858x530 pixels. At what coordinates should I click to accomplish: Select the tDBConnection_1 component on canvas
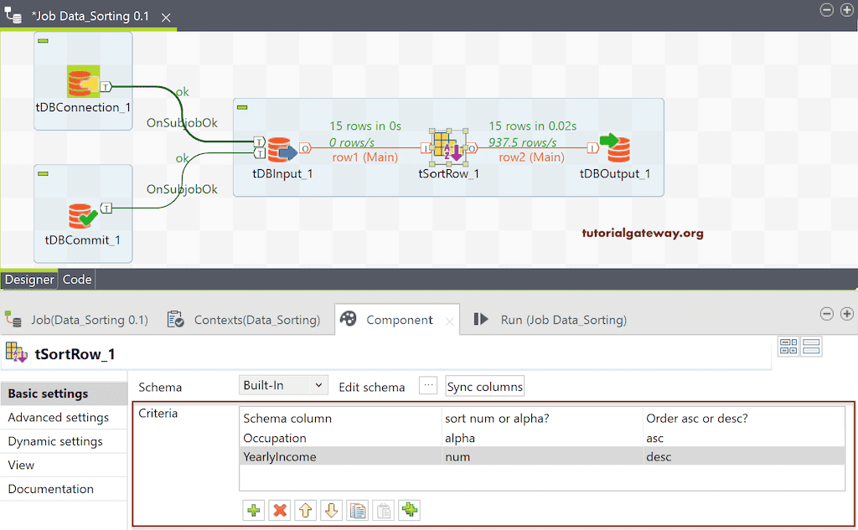pyautogui.click(x=83, y=84)
